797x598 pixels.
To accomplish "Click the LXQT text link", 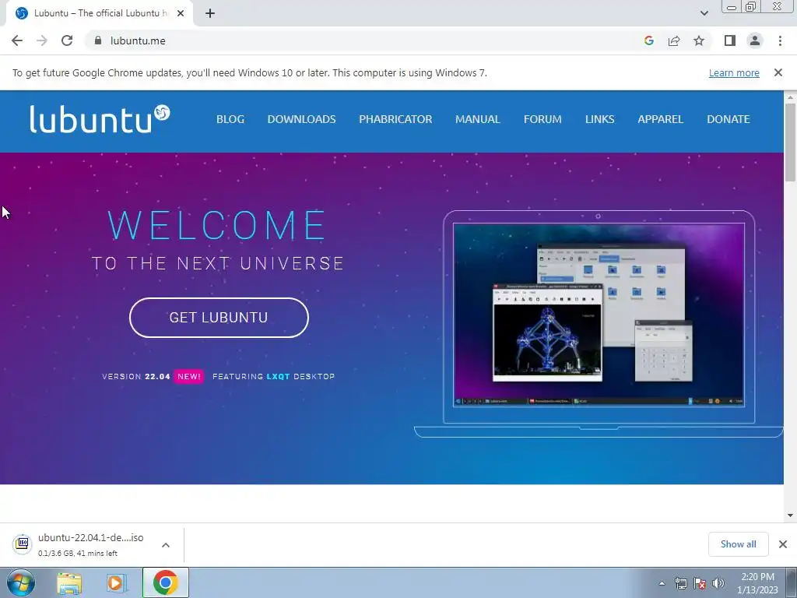I will tap(278, 376).
